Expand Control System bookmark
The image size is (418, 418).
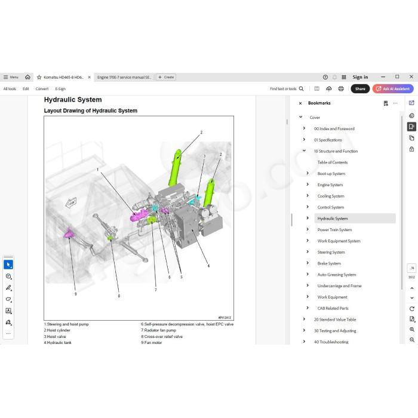point(308,207)
